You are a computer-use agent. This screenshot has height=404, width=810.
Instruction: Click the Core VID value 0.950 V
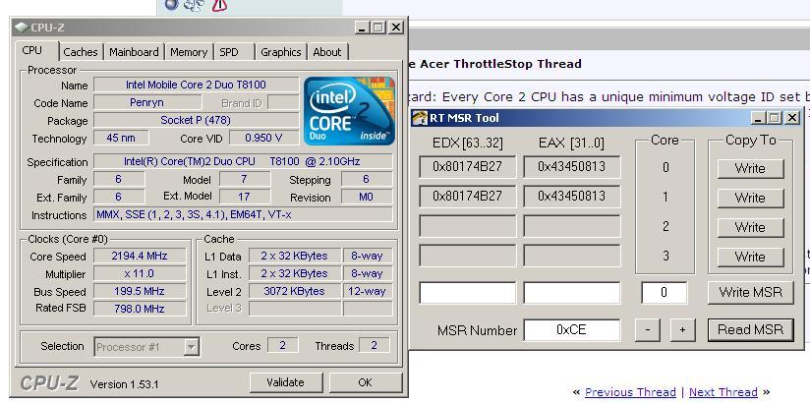point(264,138)
